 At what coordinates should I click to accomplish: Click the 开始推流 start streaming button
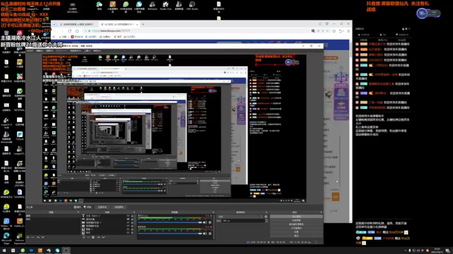click(x=296, y=216)
